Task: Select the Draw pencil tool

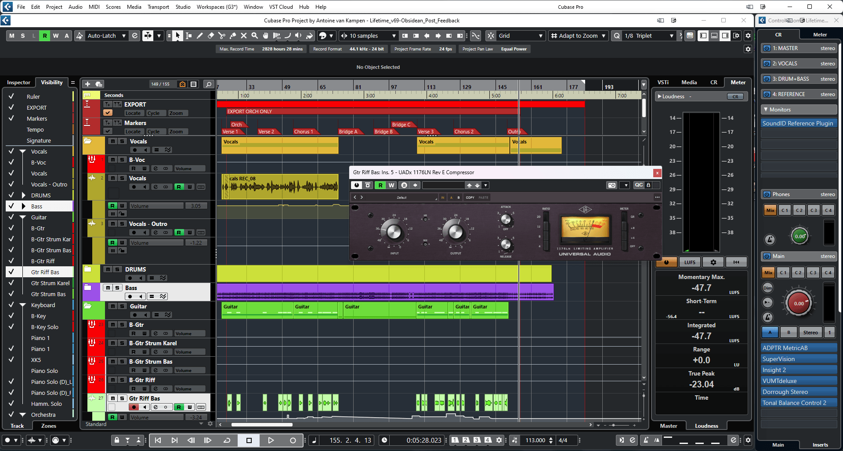Action: [200, 36]
